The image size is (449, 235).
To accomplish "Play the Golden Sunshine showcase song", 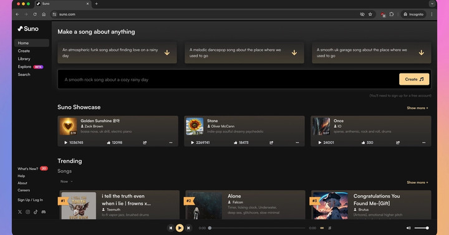I will 66,143.
